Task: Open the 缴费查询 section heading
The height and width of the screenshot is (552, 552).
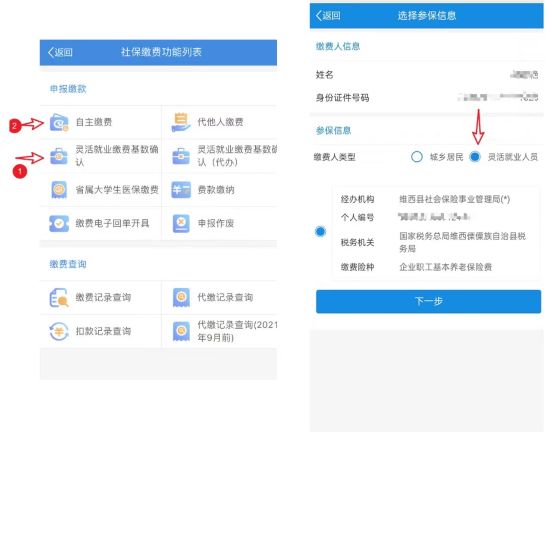Action: tap(67, 264)
